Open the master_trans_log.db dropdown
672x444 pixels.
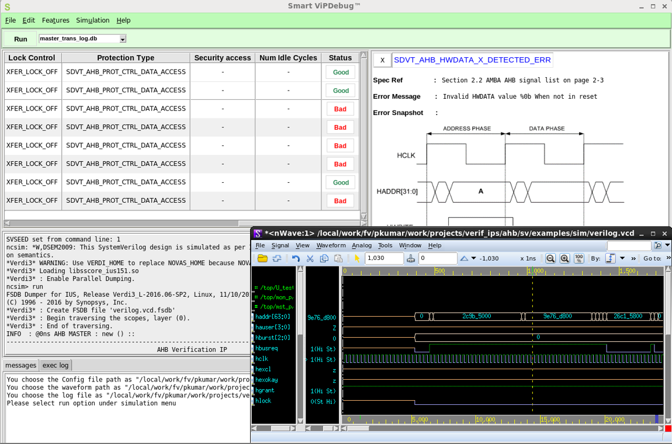123,39
